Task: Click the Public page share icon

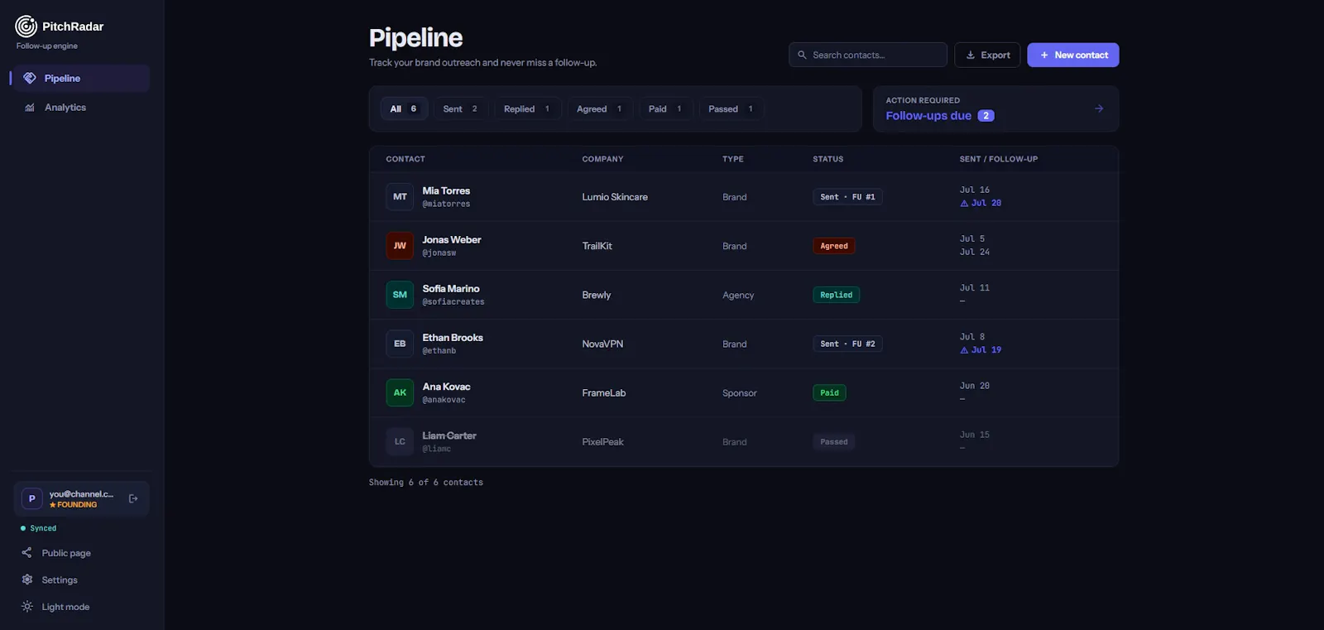Action: pyautogui.click(x=26, y=552)
